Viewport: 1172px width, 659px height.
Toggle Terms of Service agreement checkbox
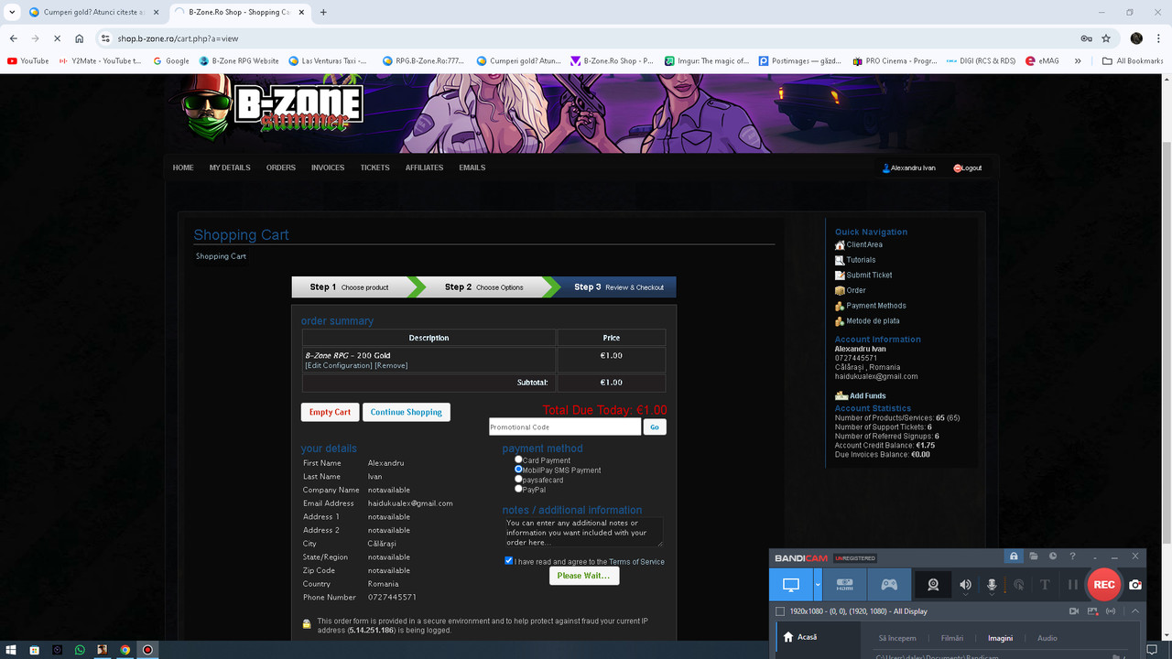click(508, 560)
